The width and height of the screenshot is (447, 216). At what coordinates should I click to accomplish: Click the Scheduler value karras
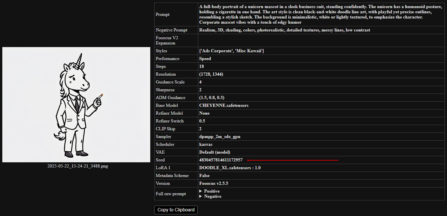coord(206,144)
